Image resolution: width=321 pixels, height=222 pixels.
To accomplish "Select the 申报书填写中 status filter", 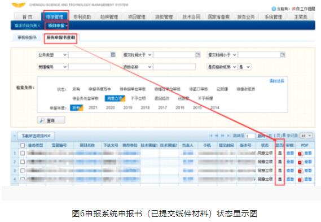I will pyautogui.click(x=100, y=89).
